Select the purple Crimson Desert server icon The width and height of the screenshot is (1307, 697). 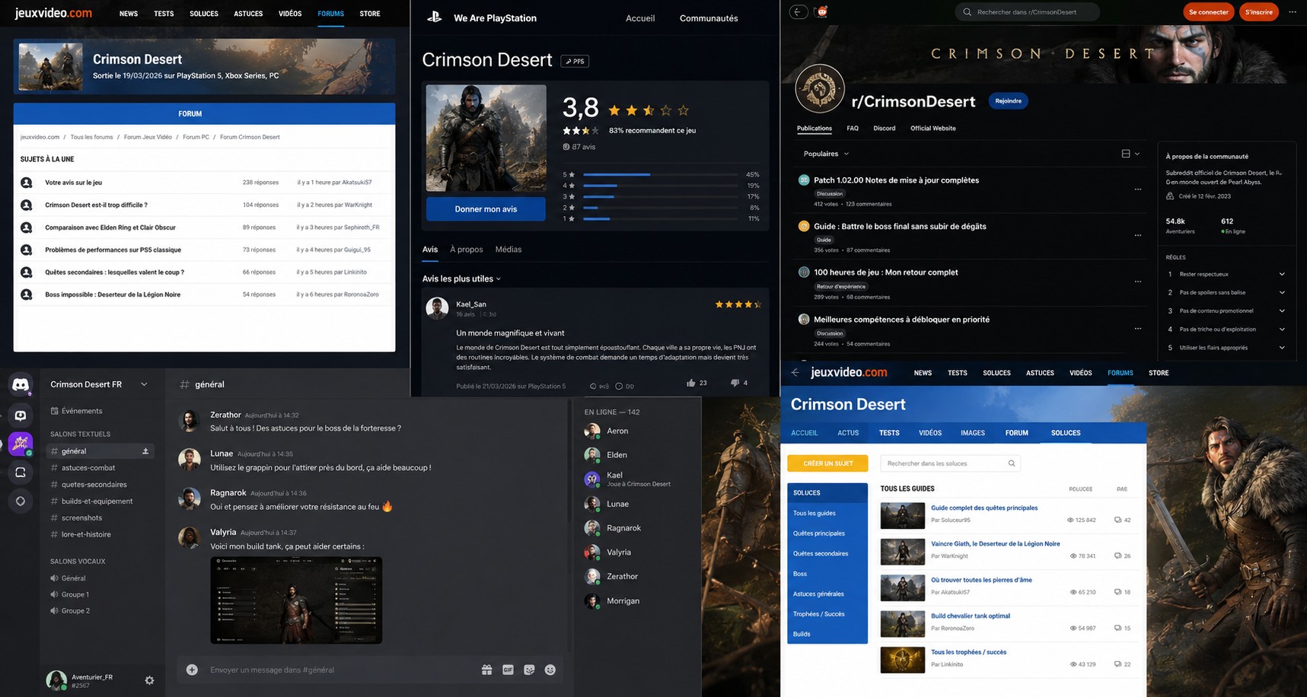[x=21, y=444]
